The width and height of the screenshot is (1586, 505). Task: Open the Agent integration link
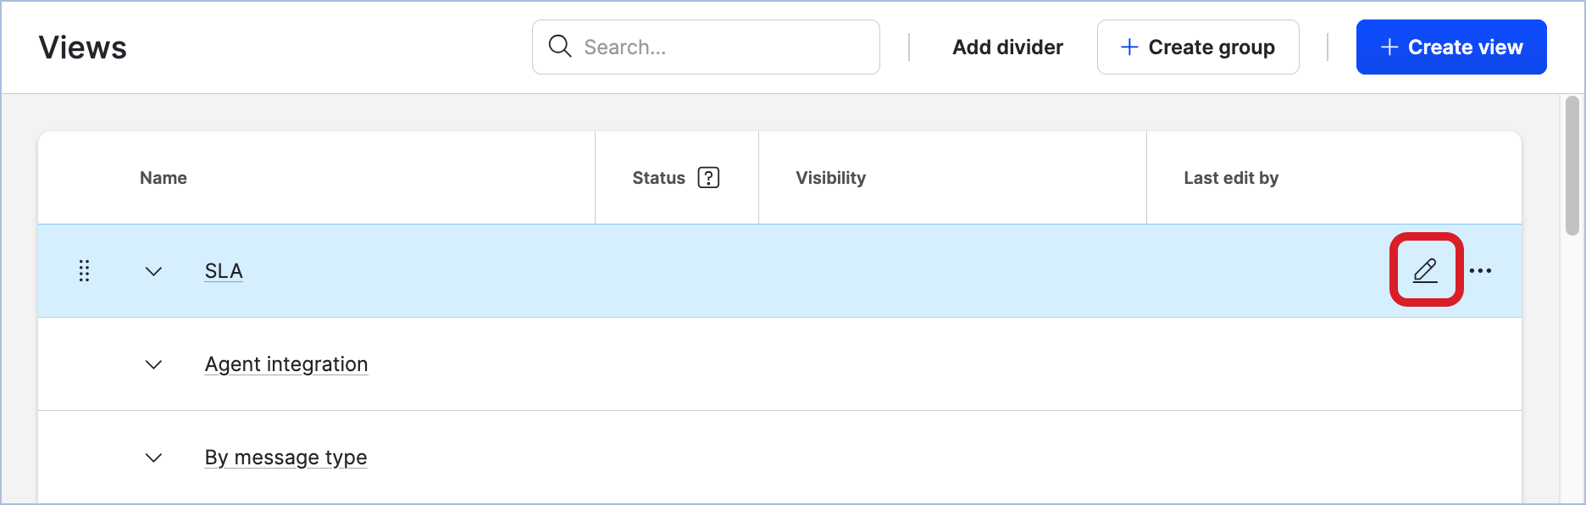click(286, 364)
